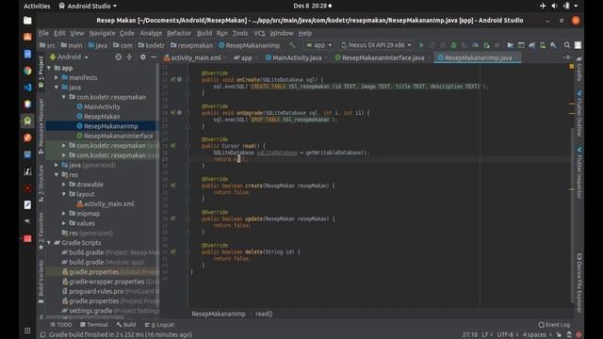Open Search Everywhere magnifier icon

point(567,45)
